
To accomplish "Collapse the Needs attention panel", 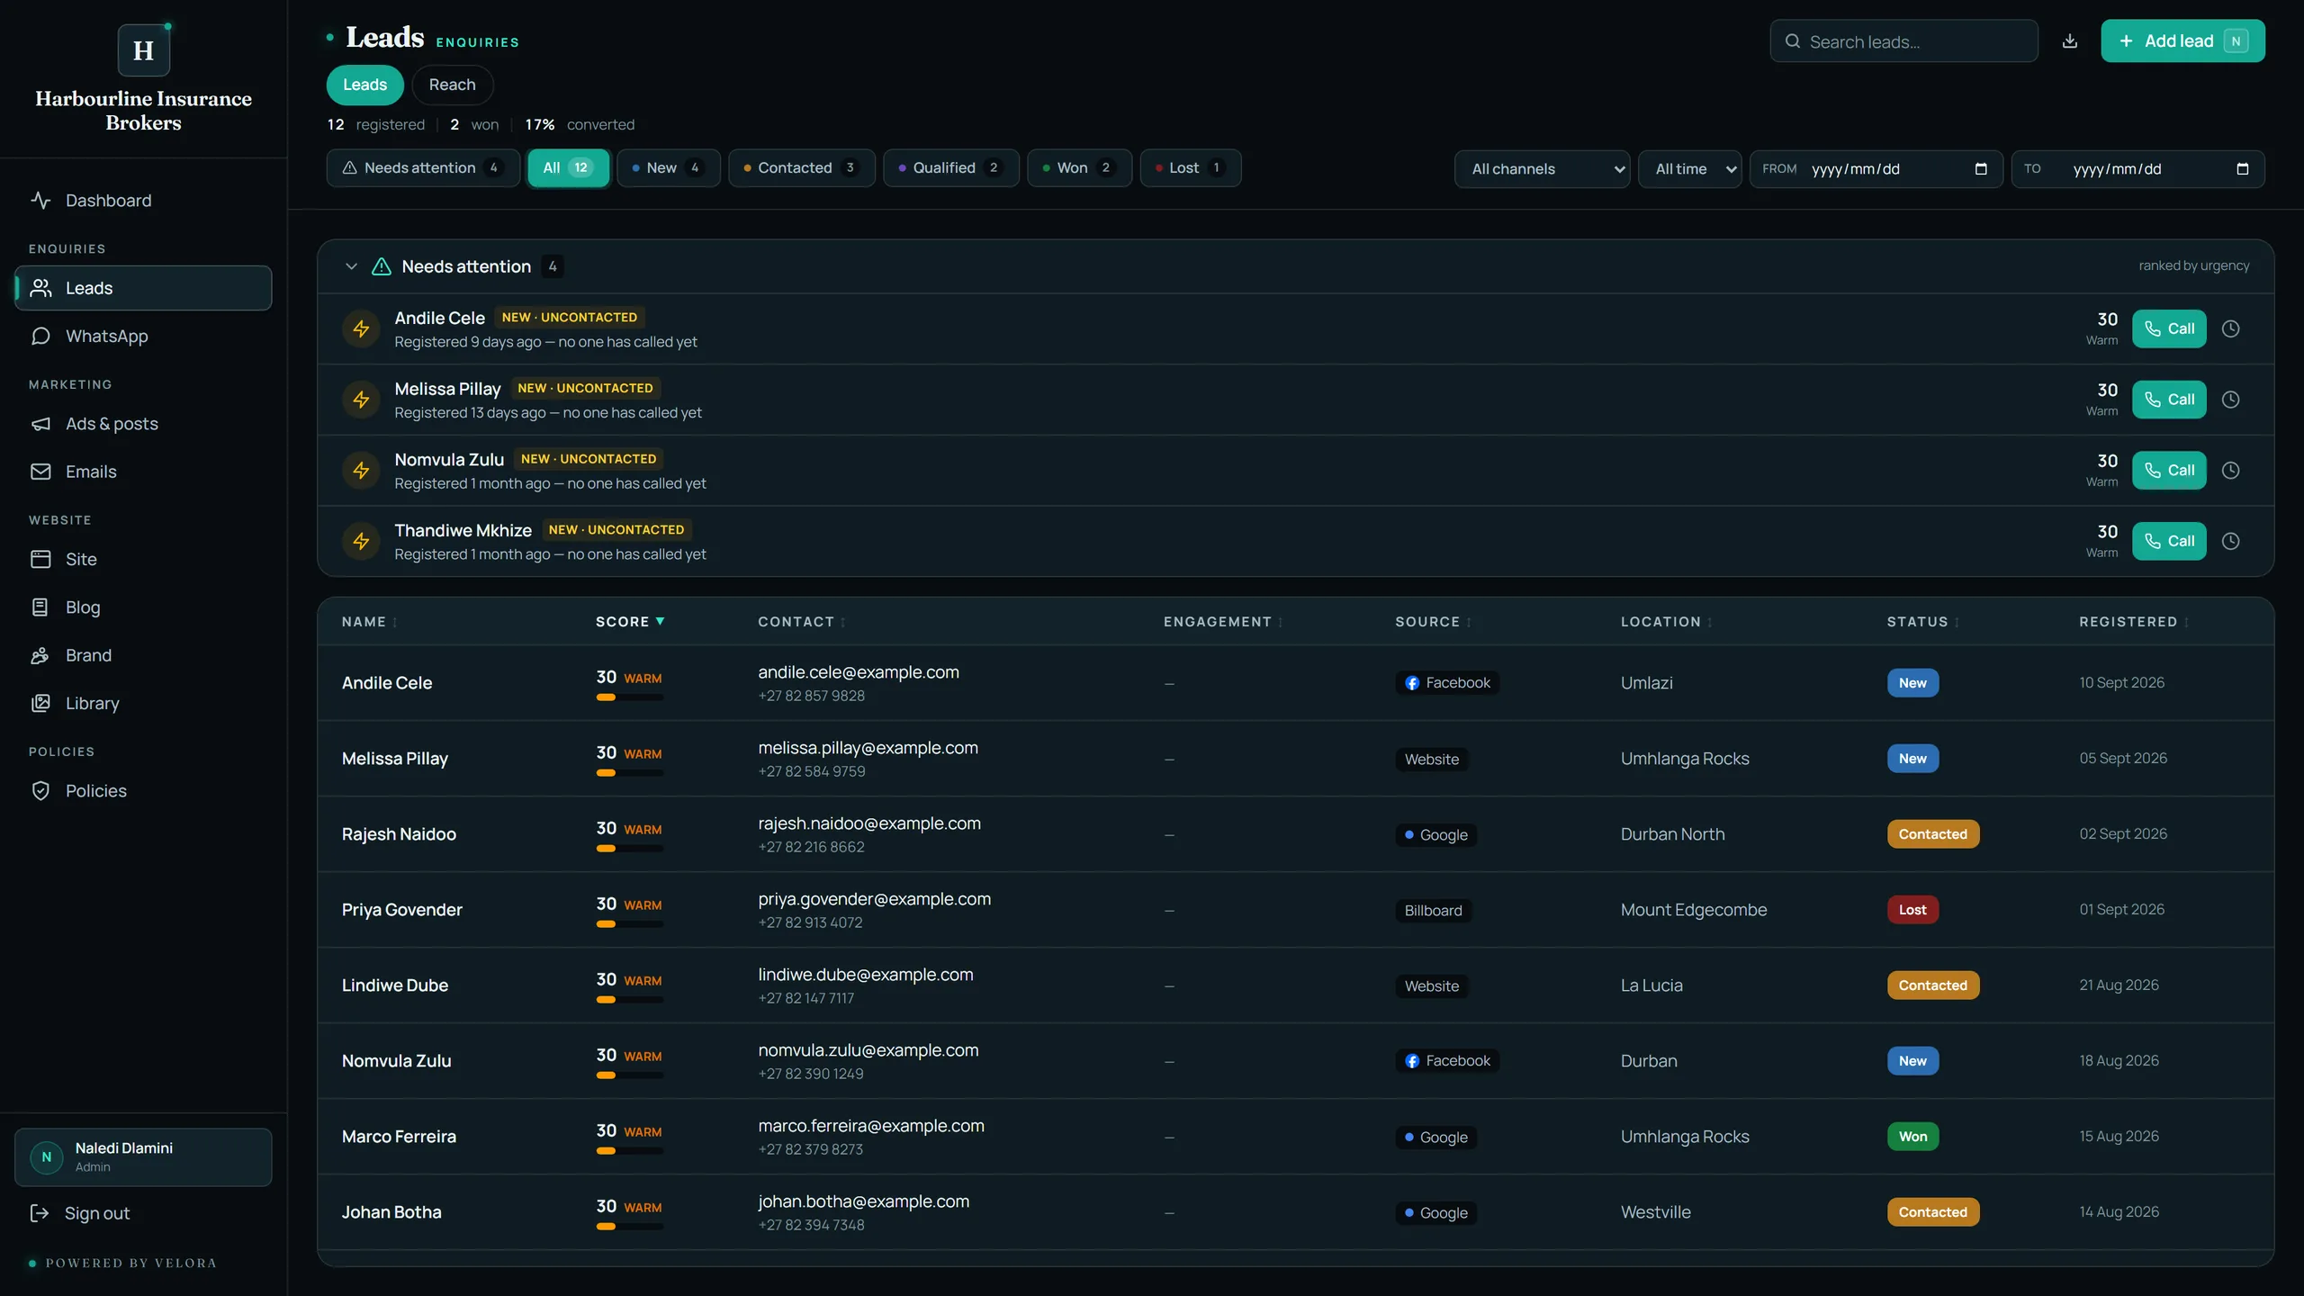I will (x=351, y=266).
